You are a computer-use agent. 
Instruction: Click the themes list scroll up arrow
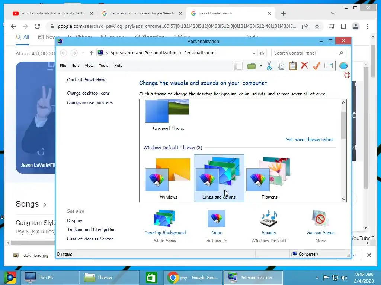[x=343, y=102]
